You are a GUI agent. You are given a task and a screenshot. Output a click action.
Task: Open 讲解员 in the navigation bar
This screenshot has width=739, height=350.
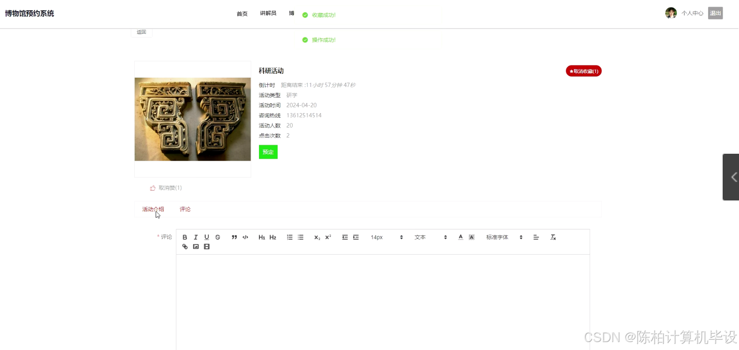268,14
